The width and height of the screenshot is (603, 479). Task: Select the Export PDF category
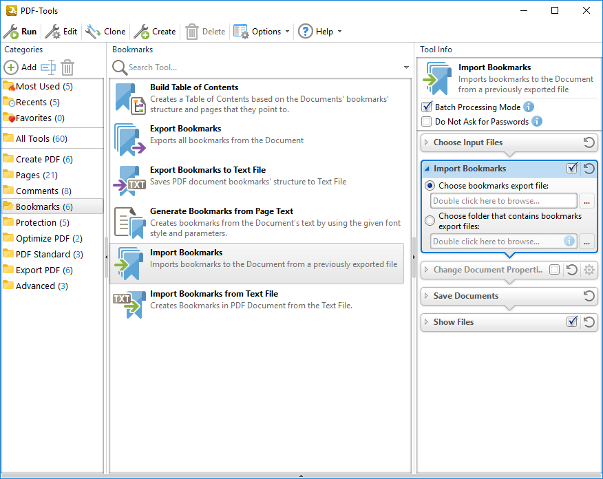(52, 270)
